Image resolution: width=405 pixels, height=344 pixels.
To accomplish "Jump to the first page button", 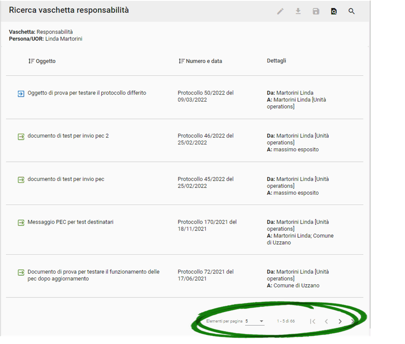I will 313,321.
